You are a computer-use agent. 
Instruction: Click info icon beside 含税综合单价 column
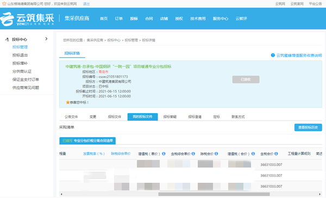pyautogui.click(x=193, y=154)
